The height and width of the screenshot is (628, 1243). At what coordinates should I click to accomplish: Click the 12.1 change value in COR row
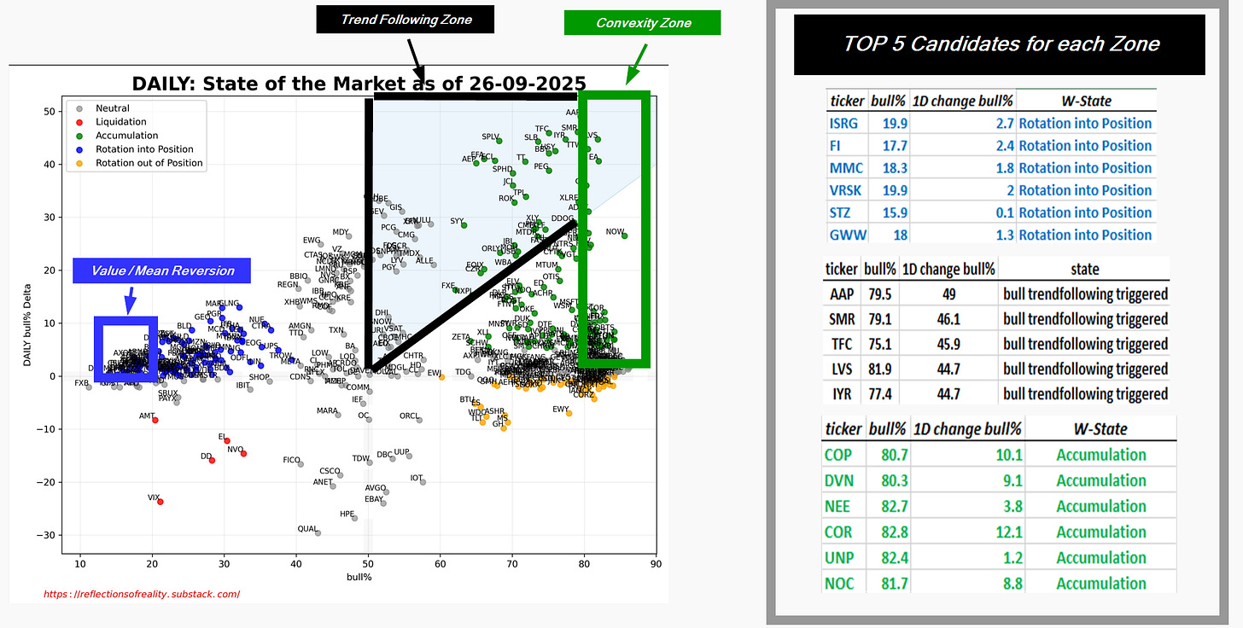pos(1008,532)
